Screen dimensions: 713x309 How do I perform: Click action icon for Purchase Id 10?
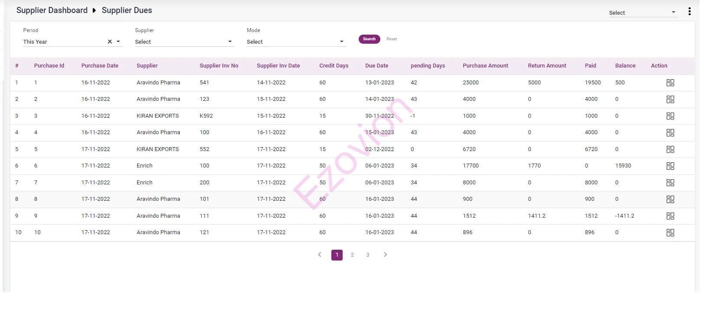click(670, 232)
